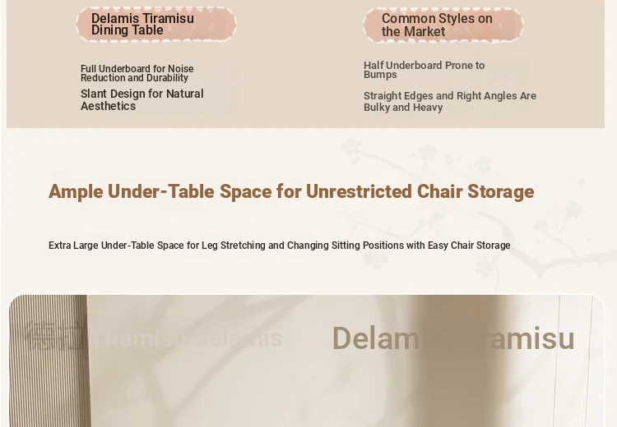Click the Ample Under-Table Space brown heading
The height and width of the screenshot is (427, 617).
(291, 191)
